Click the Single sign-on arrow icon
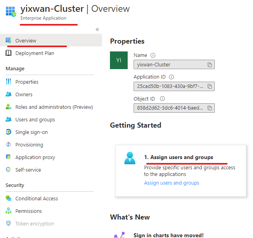The image size is (253, 238). (8, 132)
